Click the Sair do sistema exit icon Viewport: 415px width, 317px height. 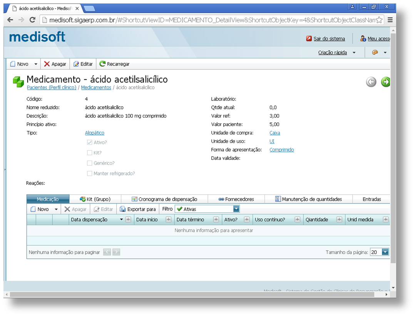coord(309,39)
